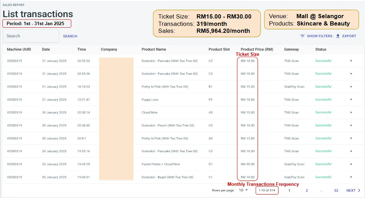Image resolution: width=365 pixels, height=198 pixels.
Task: Go to page 2 of transactions
Action: (307, 190)
